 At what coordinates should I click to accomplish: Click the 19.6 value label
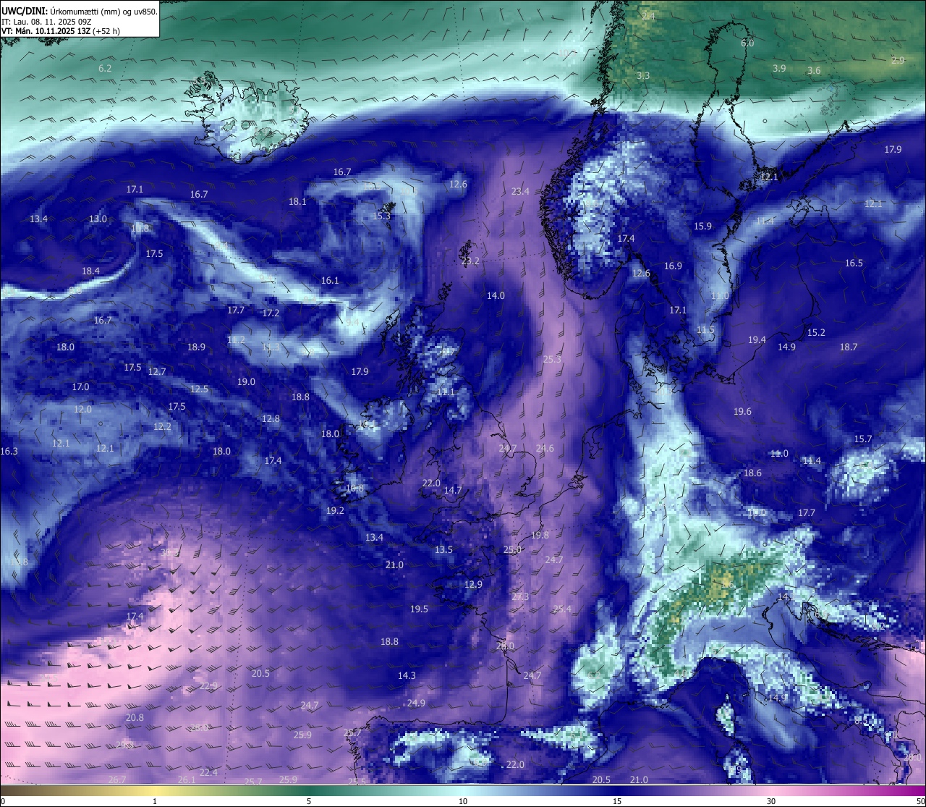point(742,411)
